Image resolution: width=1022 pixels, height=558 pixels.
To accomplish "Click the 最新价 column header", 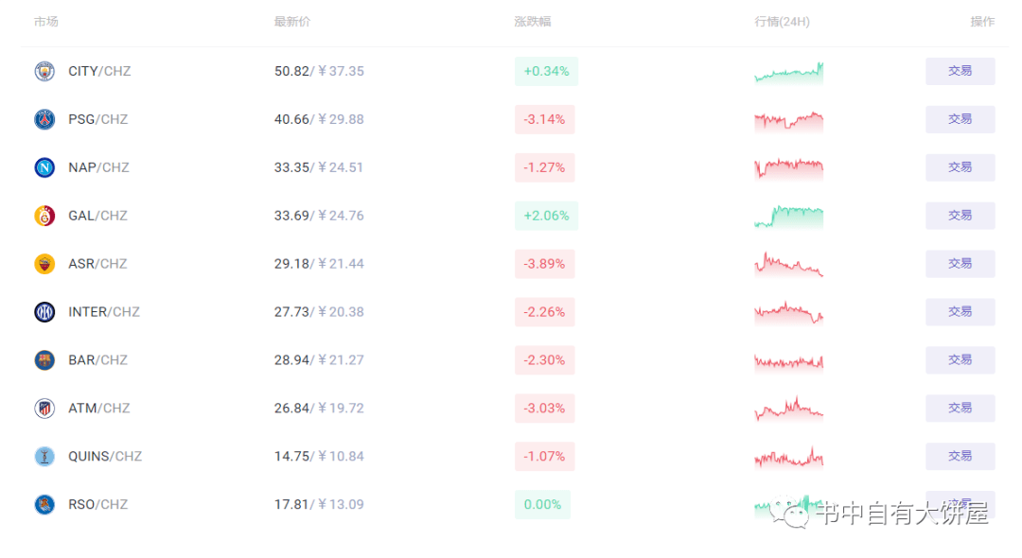I will pyautogui.click(x=292, y=22).
